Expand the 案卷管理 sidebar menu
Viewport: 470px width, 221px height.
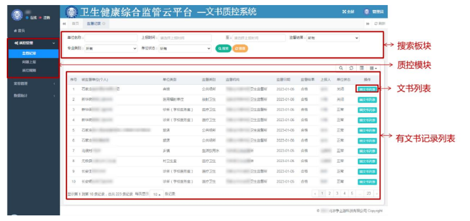point(33,84)
